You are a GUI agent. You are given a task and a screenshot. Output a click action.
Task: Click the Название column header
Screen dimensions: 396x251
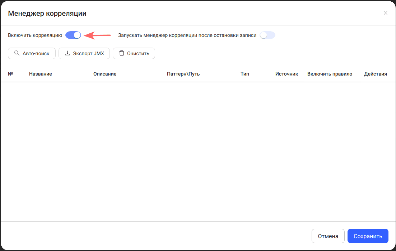41,74
